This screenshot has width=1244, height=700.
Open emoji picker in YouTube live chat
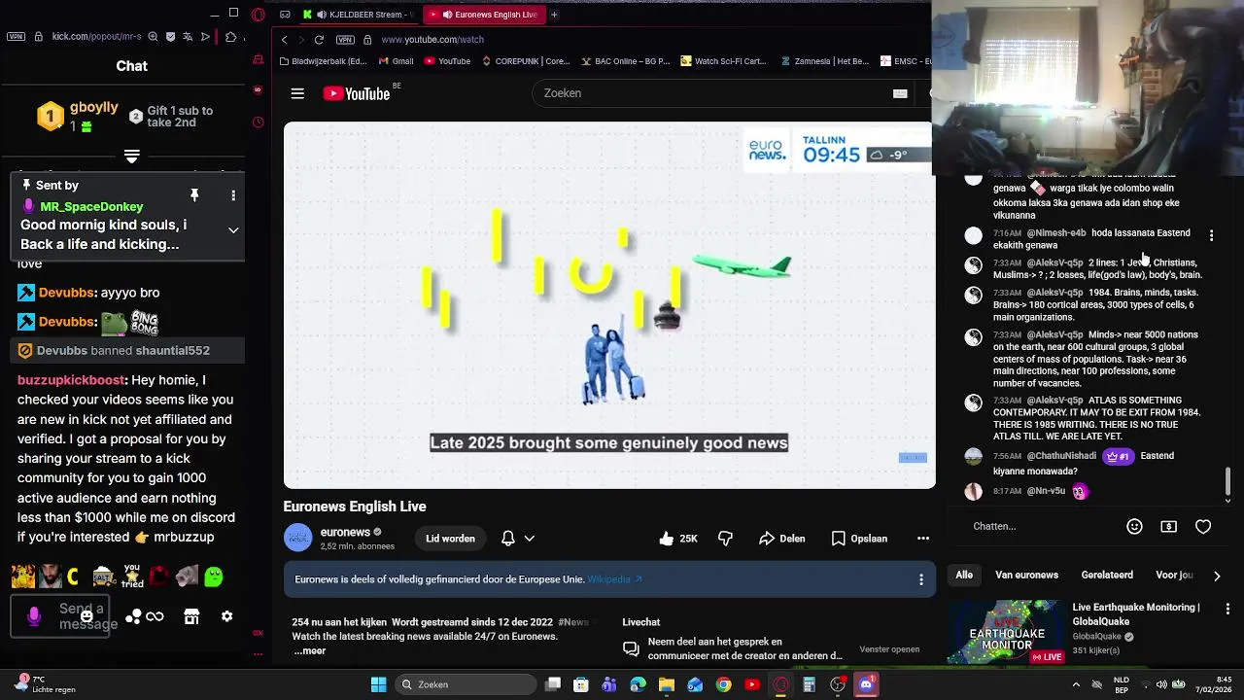click(x=1134, y=526)
